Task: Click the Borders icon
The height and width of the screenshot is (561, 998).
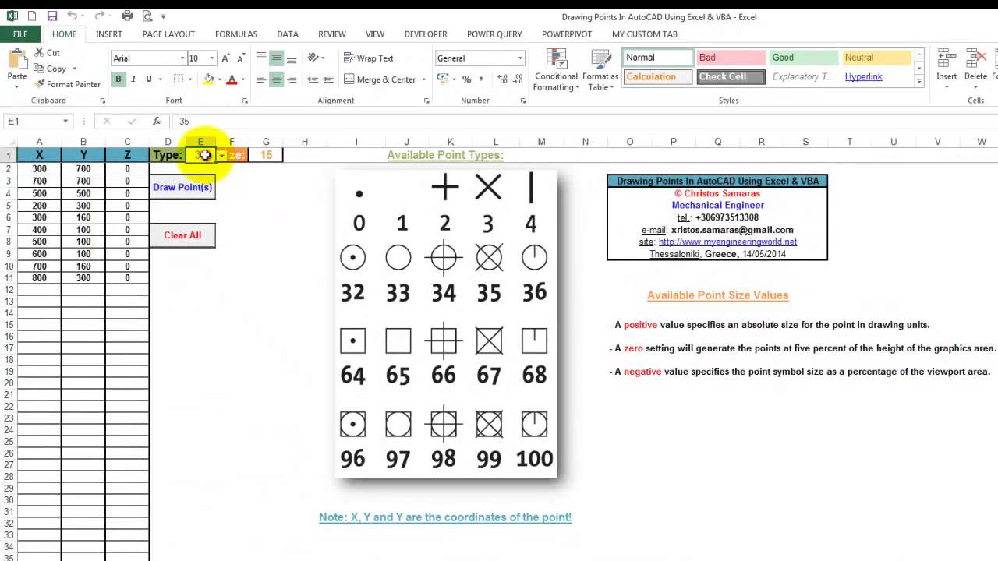Action: point(179,79)
